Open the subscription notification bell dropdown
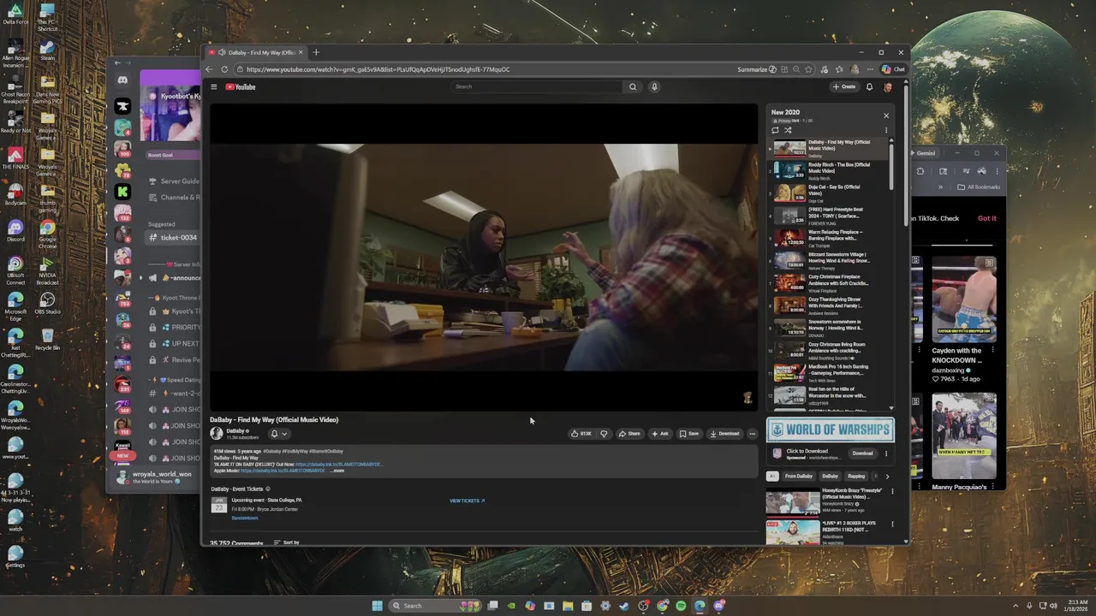This screenshot has width=1096, height=616. pyautogui.click(x=279, y=434)
